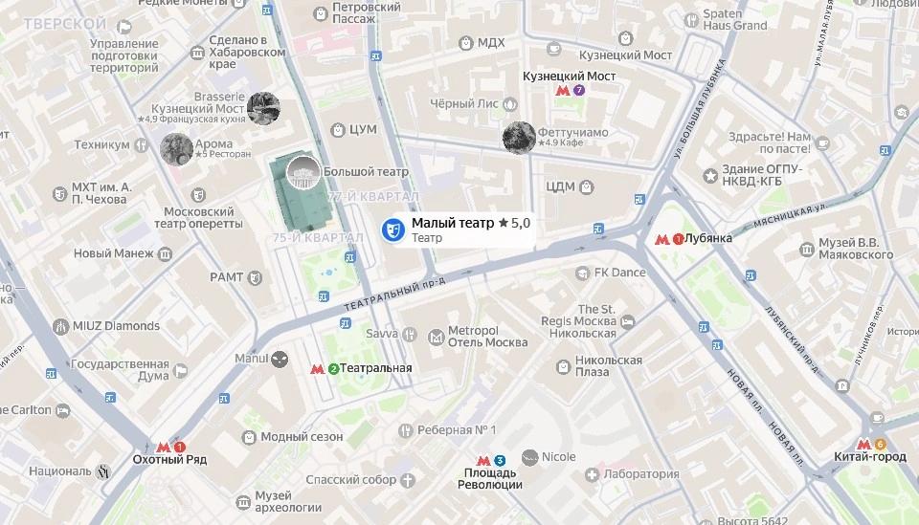
Task: Open the Кузнецкий Мост metro icon
Action: tap(571, 90)
